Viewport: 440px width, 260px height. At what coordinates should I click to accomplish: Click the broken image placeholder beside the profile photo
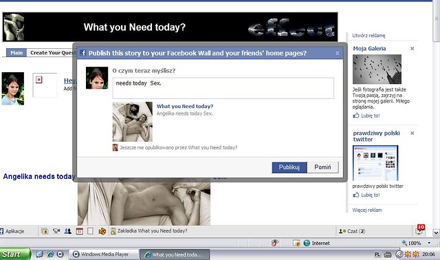click(45, 85)
